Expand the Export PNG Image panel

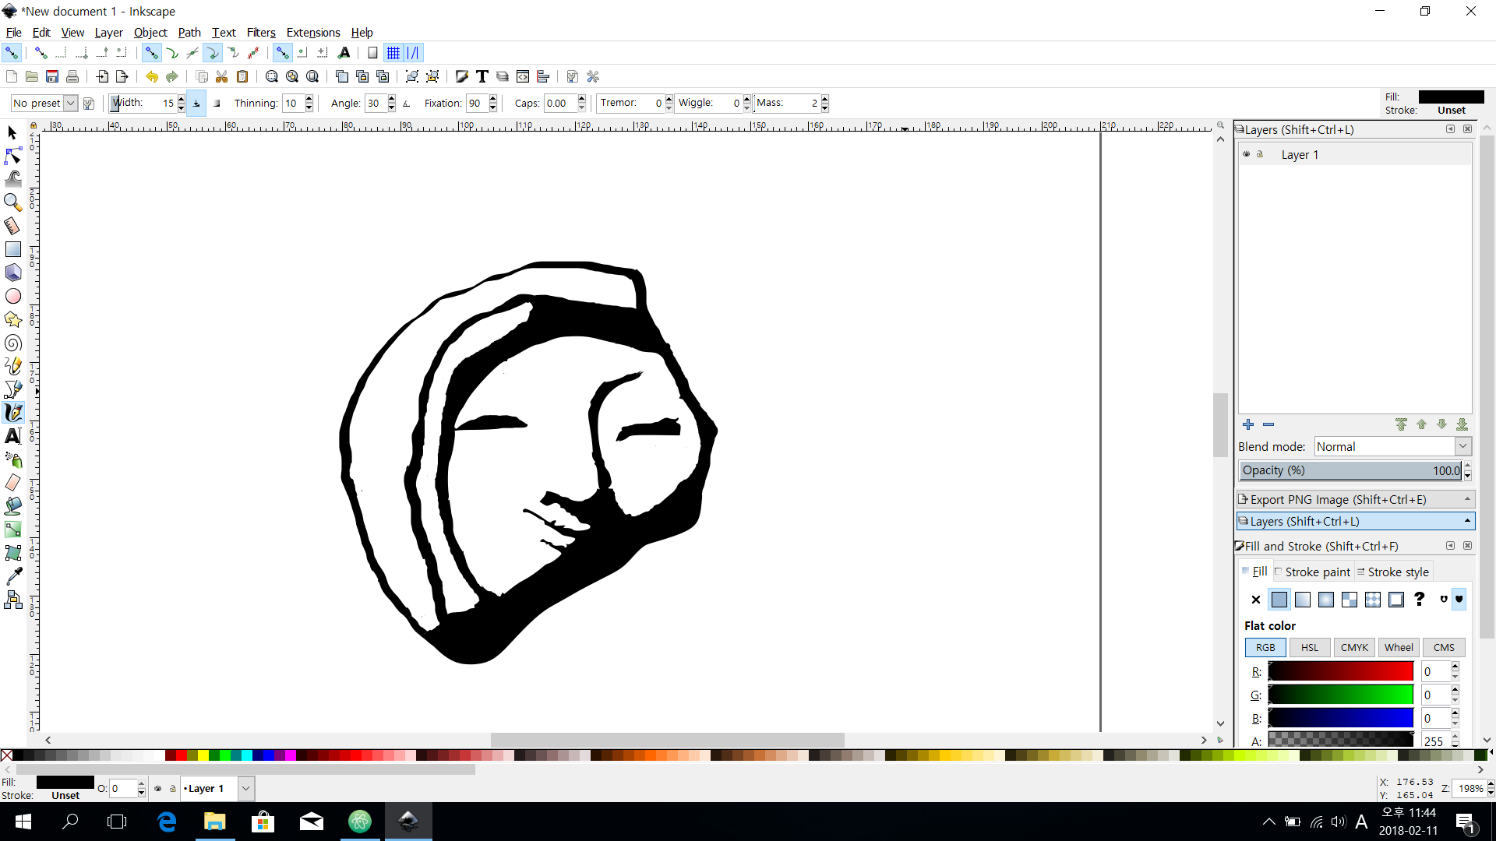1355,499
